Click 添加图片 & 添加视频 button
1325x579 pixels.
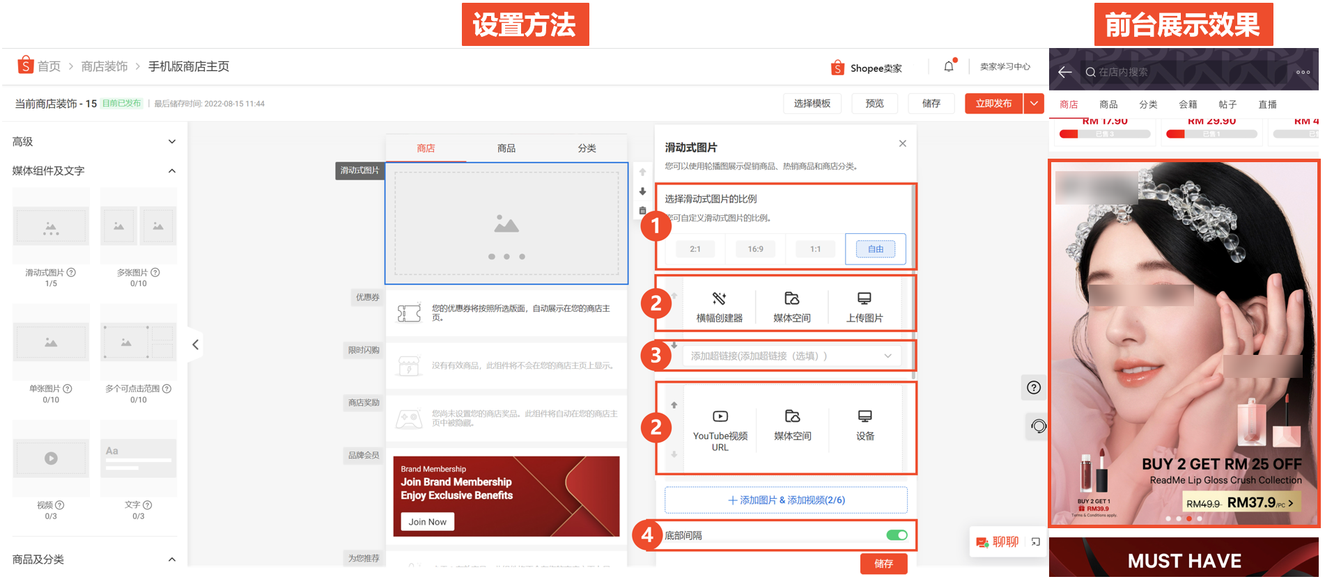pos(786,500)
